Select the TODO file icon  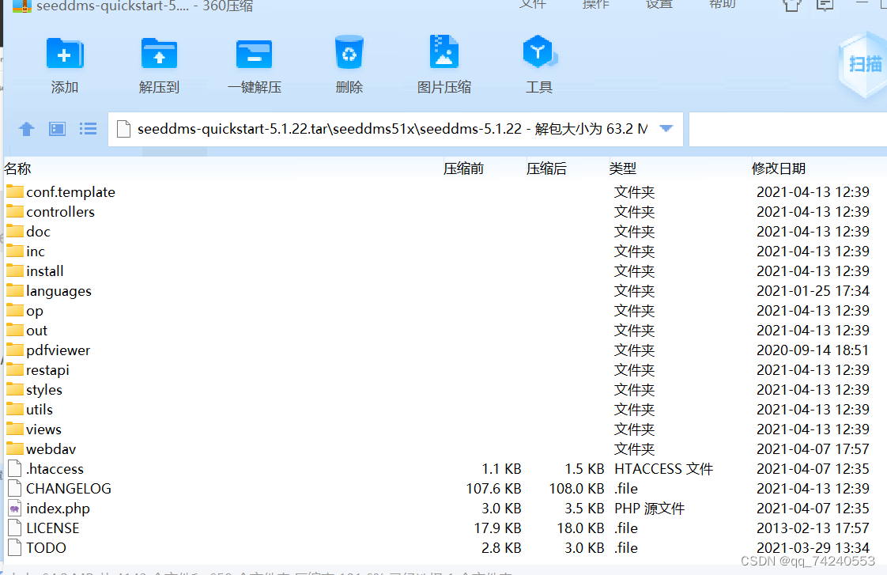coord(15,548)
